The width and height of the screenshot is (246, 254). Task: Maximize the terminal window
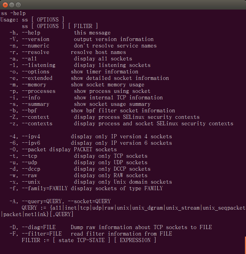(18, 5)
